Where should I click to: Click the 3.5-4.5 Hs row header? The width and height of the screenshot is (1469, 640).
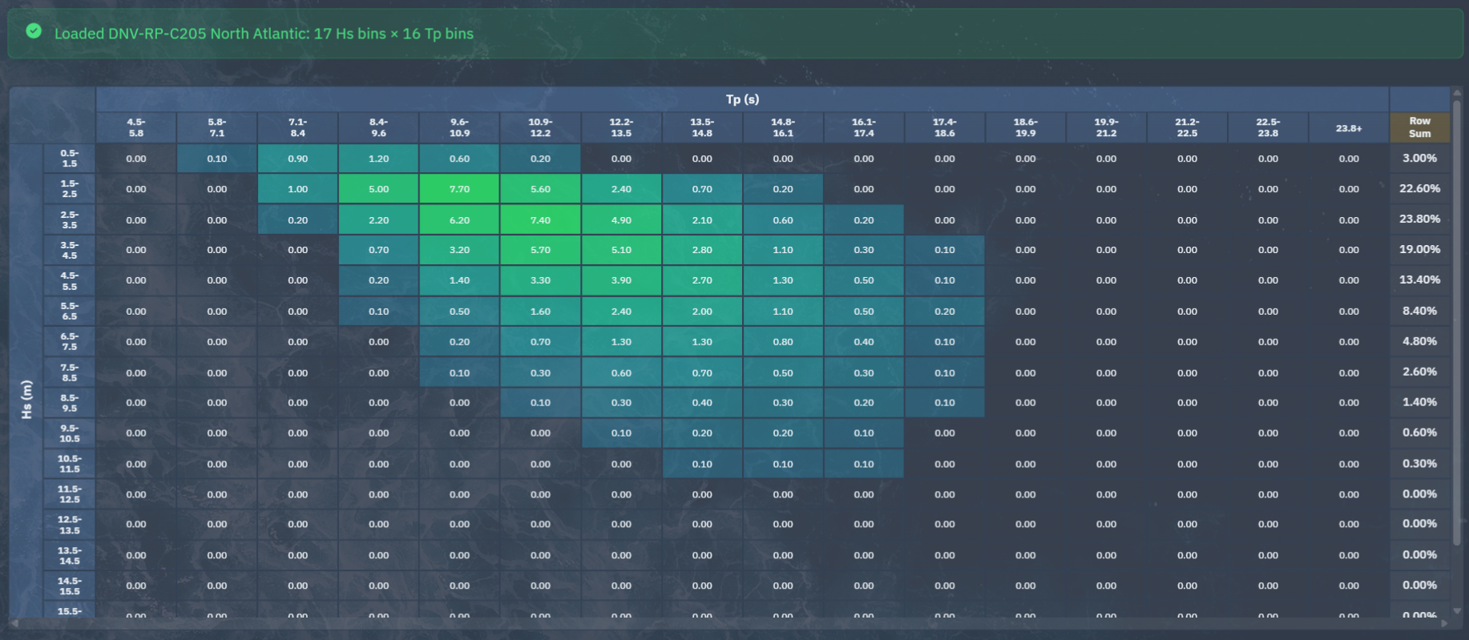tap(70, 250)
